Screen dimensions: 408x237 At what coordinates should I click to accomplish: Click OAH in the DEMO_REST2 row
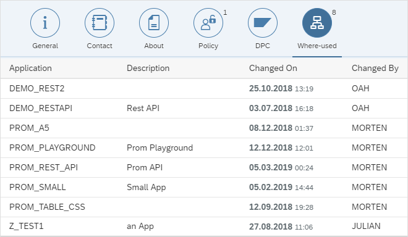[360, 88]
